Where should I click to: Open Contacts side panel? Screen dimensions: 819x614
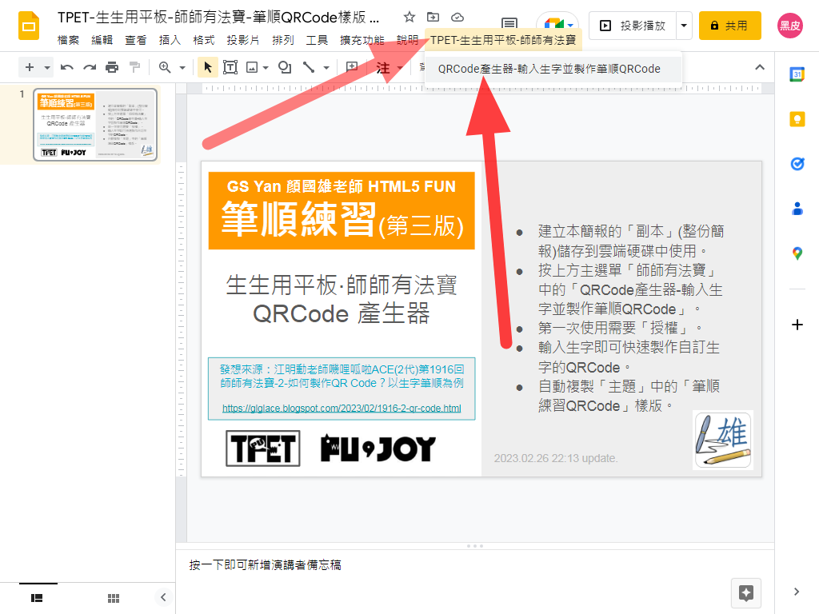[x=797, y=209]
